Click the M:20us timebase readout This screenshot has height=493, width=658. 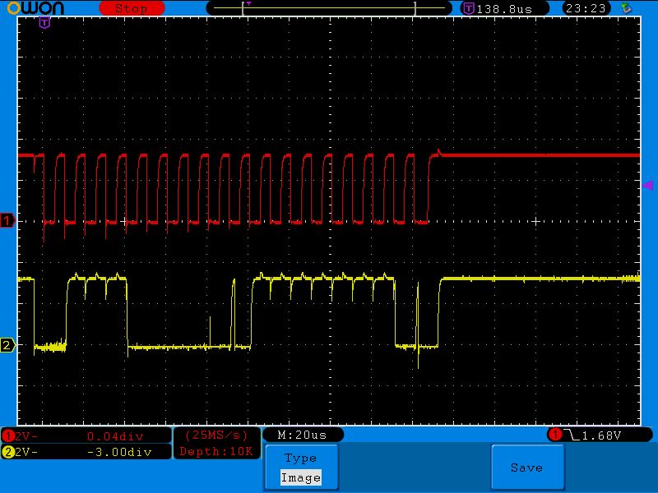(x=302, y=435)
